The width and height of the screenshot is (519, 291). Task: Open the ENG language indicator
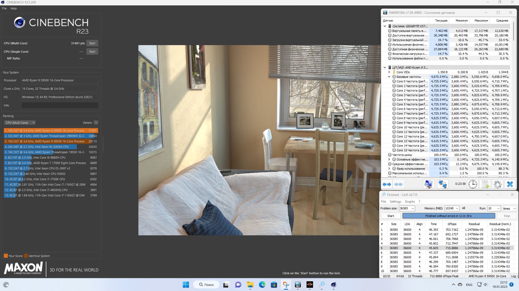(469, 285)
